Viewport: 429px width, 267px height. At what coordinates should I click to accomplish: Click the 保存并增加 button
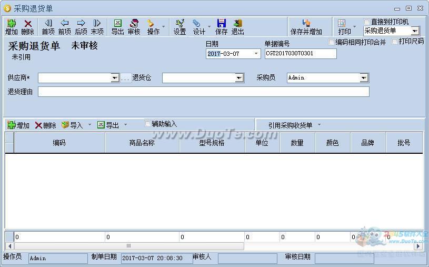[x=306, y=27]
